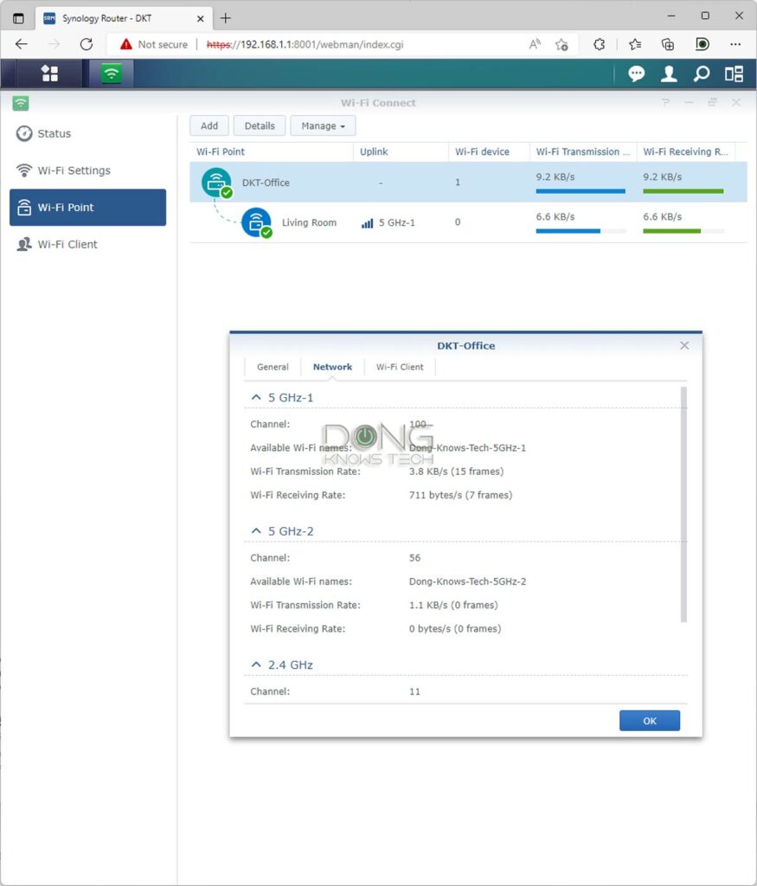Click the 2.4 GHz channel value 11

pyautogui.click(x=414, y=691)
